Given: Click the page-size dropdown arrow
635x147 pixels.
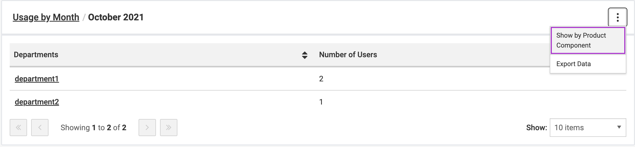Looking at the screenshot, I should point(619,127).
